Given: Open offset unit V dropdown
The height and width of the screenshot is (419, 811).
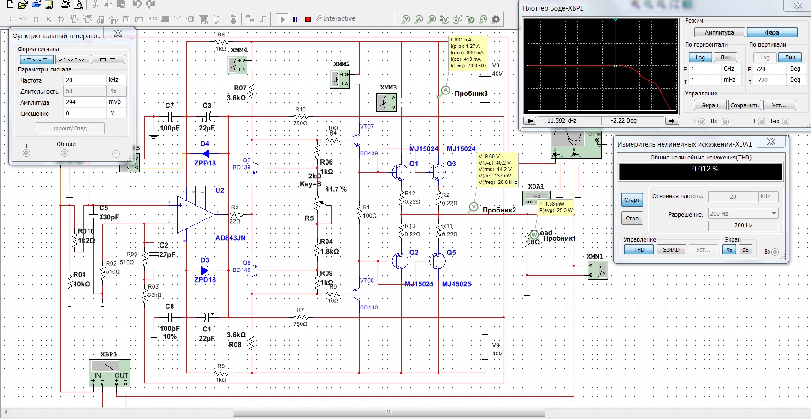Looking at the screenshot, I should pos(117,113).
